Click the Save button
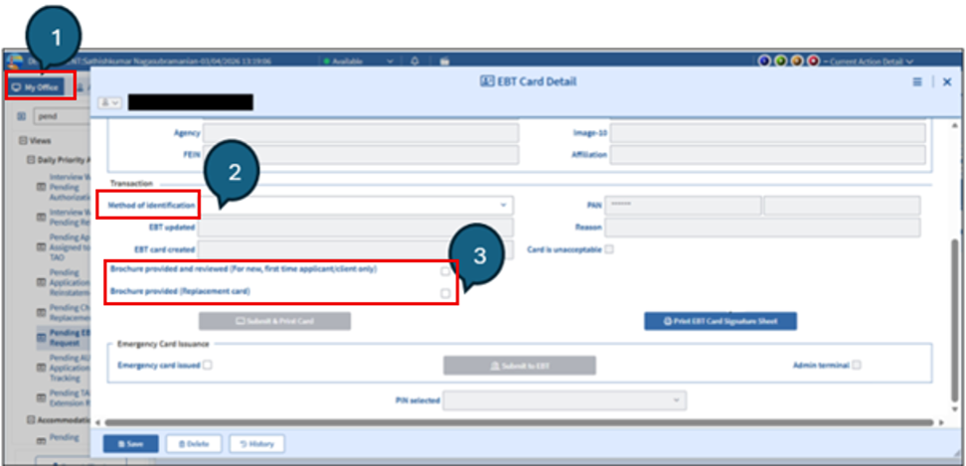966x466 pixels. [x=130, y=444]
